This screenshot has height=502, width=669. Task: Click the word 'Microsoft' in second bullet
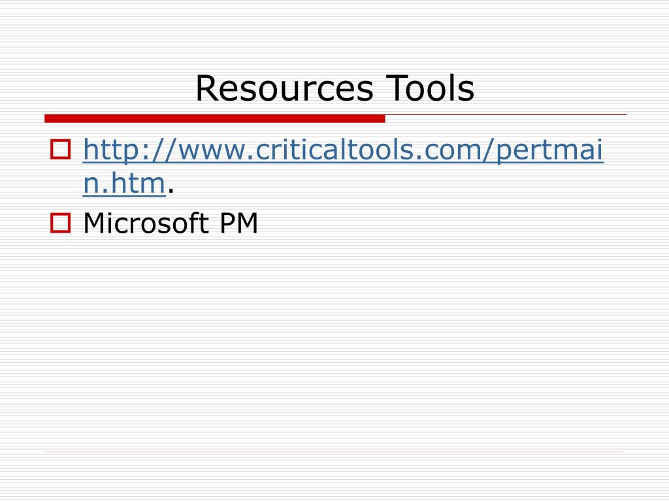click(x=146, y=223)
